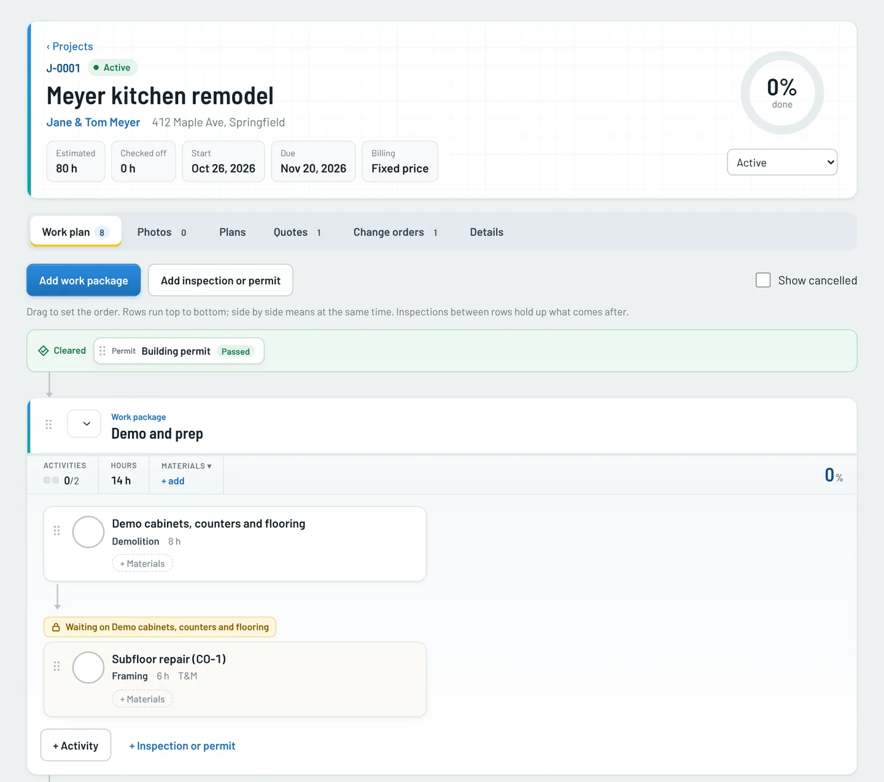The image size is (884, 782).
Task: Grab the Demo and prep package drag handle
Action: (48, 424)
